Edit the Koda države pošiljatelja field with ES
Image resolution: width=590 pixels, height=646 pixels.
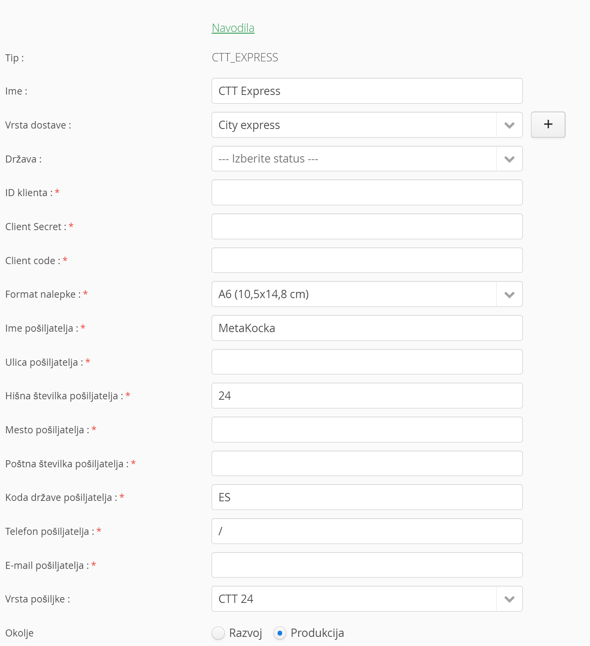point(367,497)
